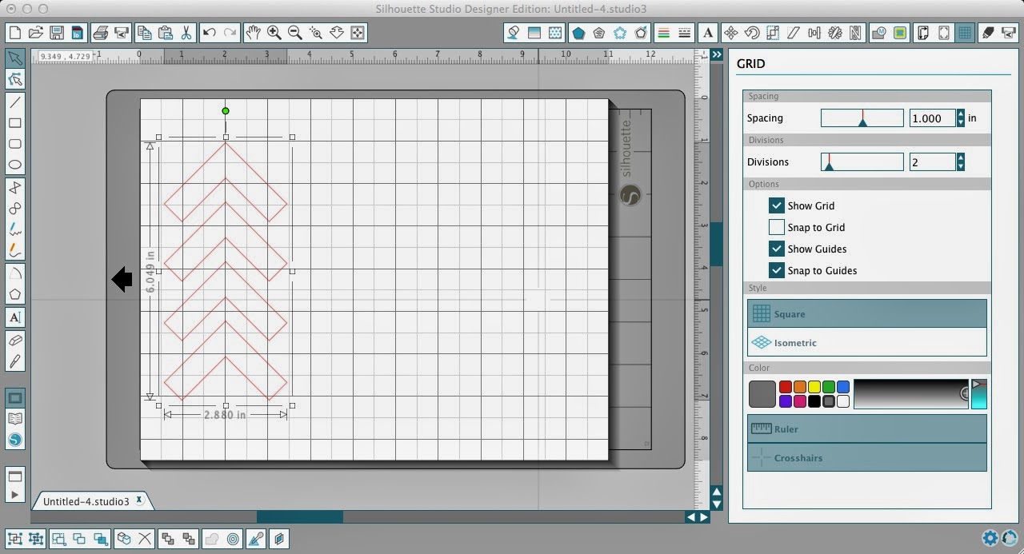Expand the hidden panel with right arrow chevron

(716, 54)
